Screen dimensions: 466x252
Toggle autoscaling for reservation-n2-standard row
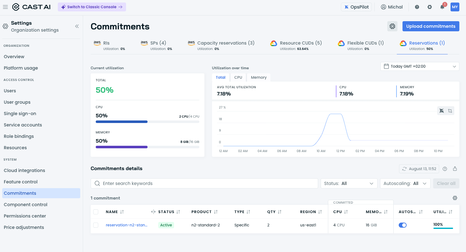tap(402, 225)
